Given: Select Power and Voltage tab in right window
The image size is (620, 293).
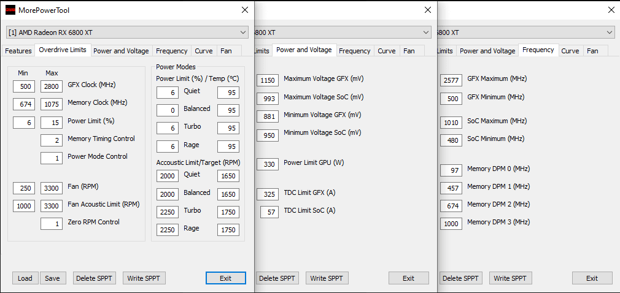Looking at the screenshot, I should 487,51.
